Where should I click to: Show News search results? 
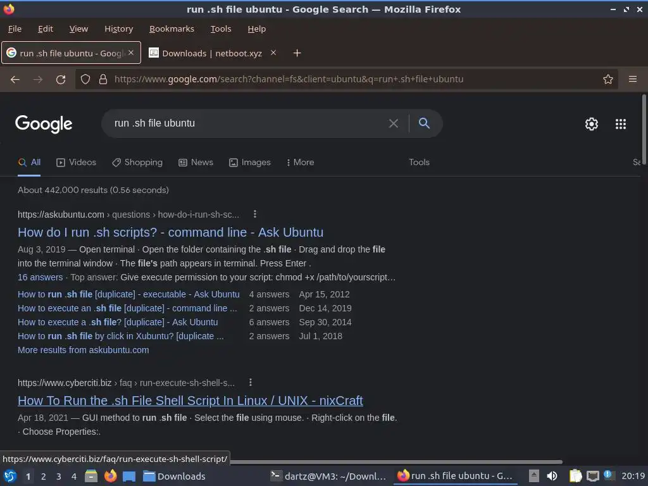[196, 163]
